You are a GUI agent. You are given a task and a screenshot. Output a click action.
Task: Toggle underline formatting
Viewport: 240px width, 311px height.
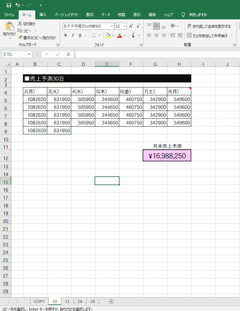(x=80, y=35)
